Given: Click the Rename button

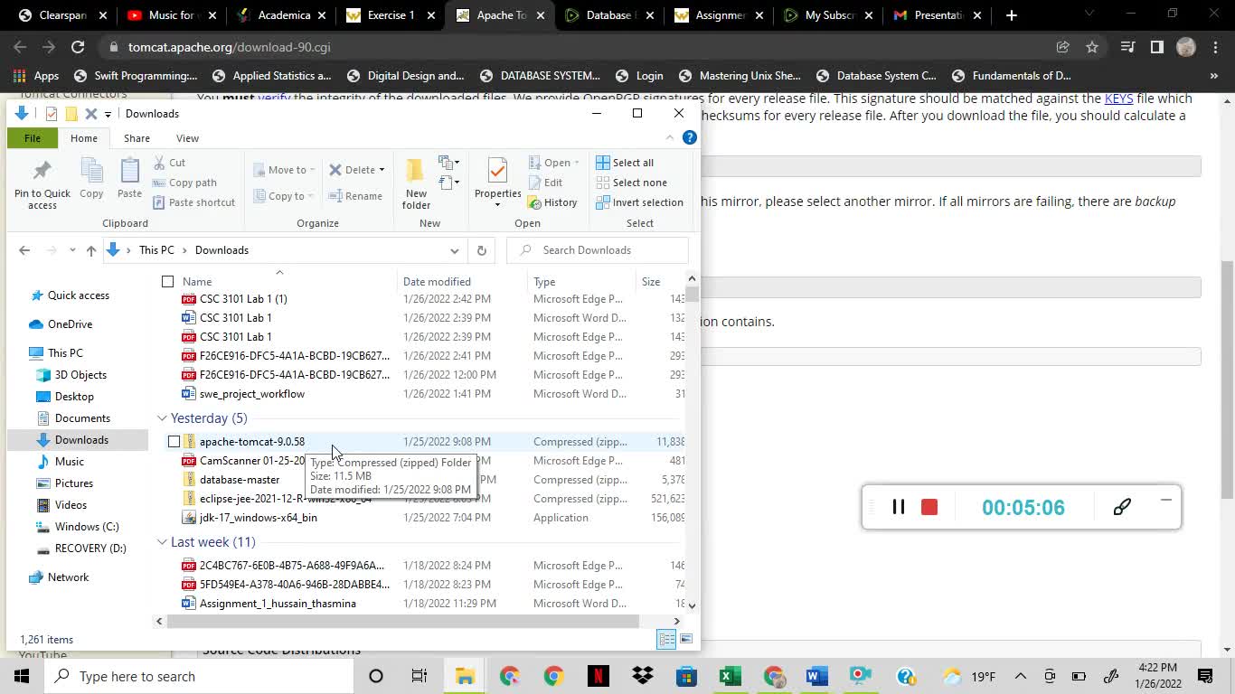Looking at the screenshot, I should point(355,196).
